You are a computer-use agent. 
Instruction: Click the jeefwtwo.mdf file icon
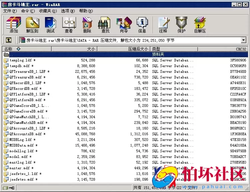tap(6, 179)
